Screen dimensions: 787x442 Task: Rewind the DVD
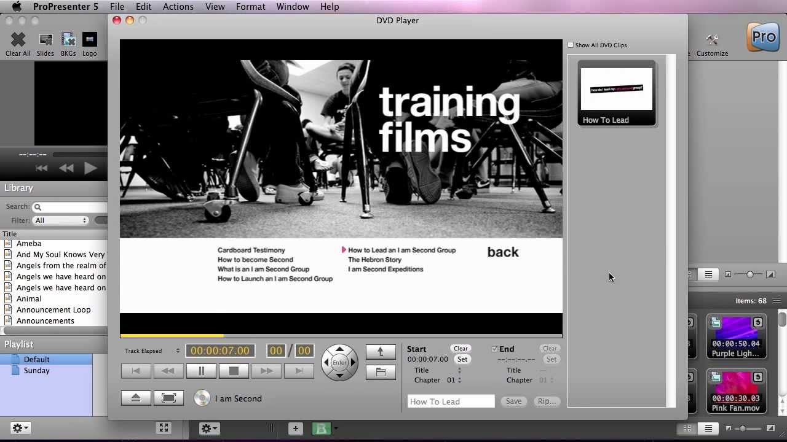click(168, 371)
